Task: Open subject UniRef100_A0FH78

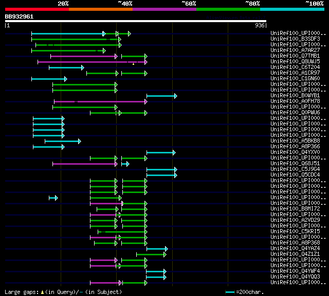Action: pyautogui.click(x=295, y=101)
